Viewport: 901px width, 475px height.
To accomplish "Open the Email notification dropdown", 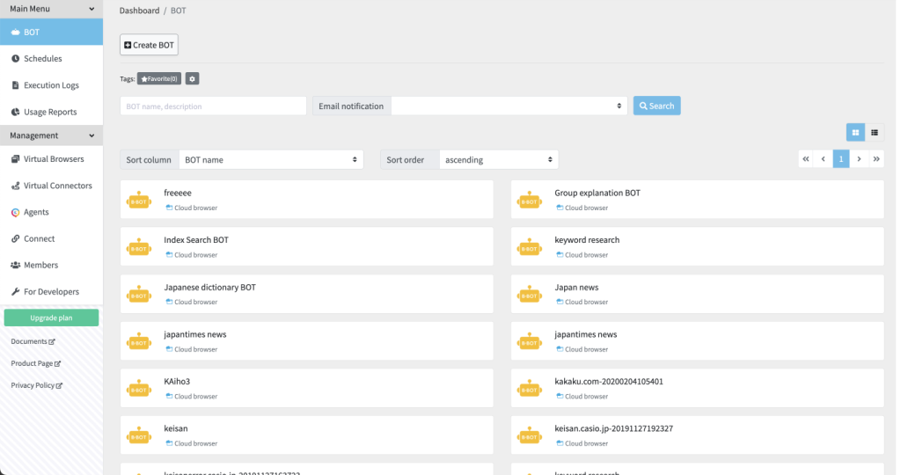I will [x=509, y=106].
